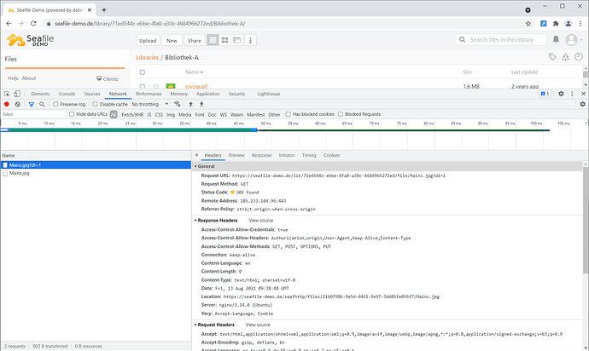This screenshot has width=589, height=351.
Task: Toggle the device toolbar icon
Action: point(18,94)
